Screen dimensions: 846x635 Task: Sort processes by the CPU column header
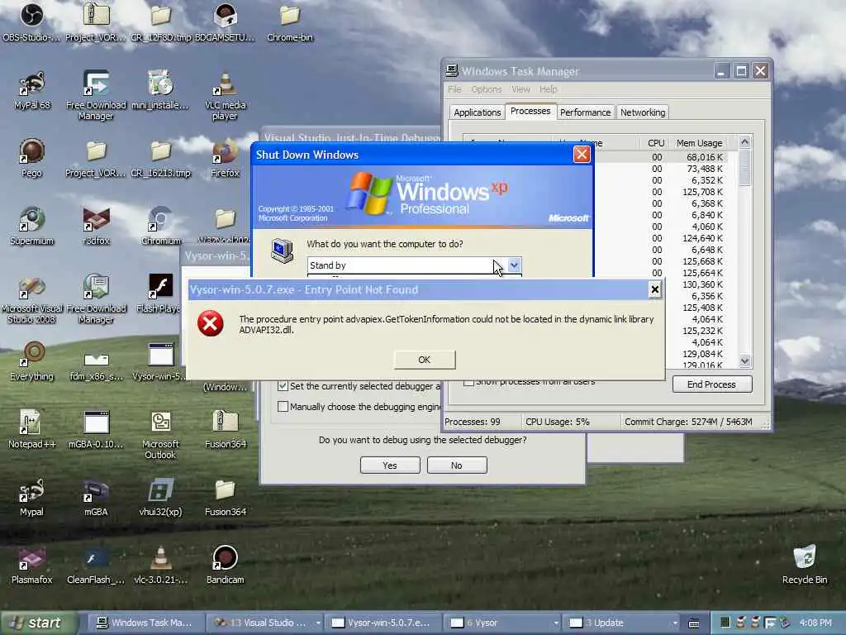click(x=655, y=143)
